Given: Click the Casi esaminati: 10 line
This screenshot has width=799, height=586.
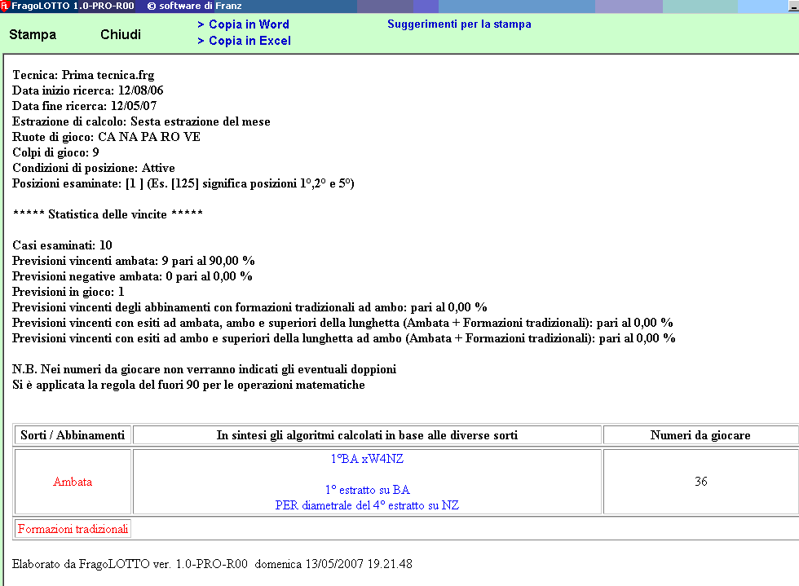Looking at the screenshot, I should [x=62, y=245].
